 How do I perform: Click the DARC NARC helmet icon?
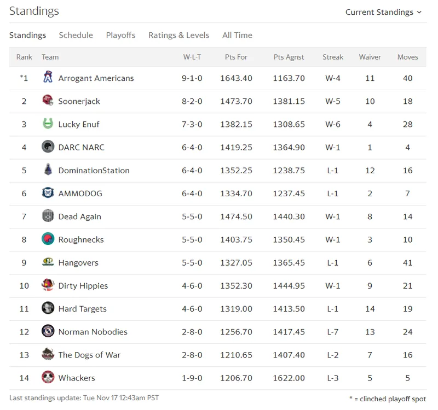point(48,147)
